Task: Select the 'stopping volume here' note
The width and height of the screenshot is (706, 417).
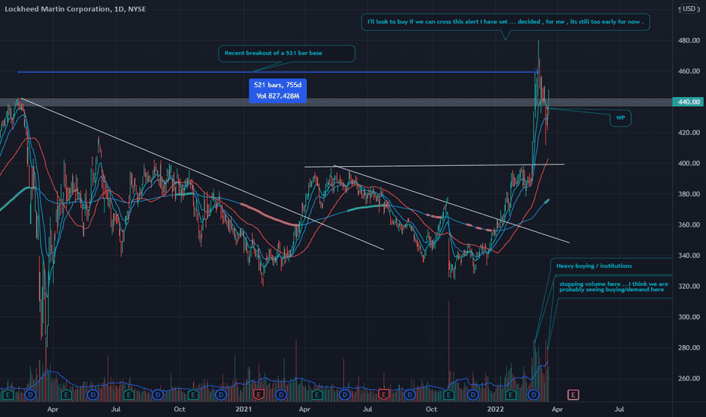Action: pos(614,287)
